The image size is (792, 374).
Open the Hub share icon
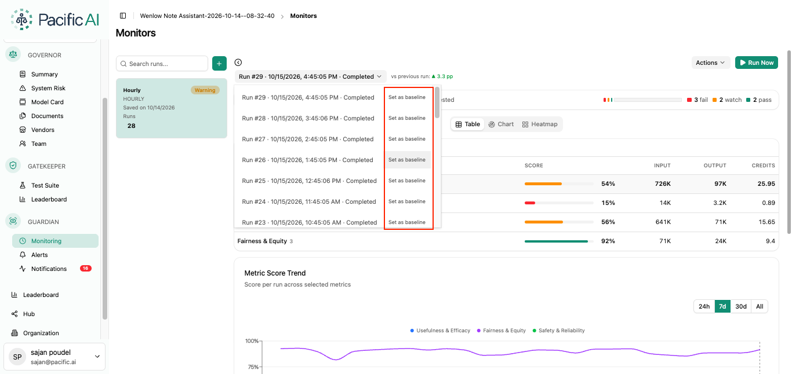[14, 314]
